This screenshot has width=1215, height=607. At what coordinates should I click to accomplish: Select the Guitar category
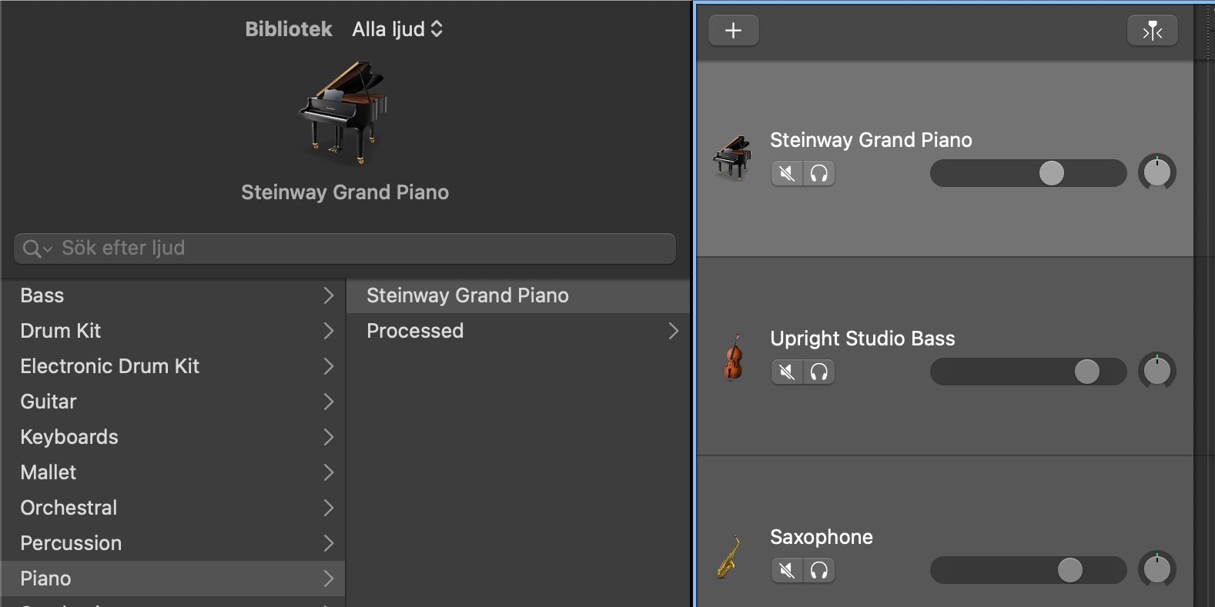[173, 402]
